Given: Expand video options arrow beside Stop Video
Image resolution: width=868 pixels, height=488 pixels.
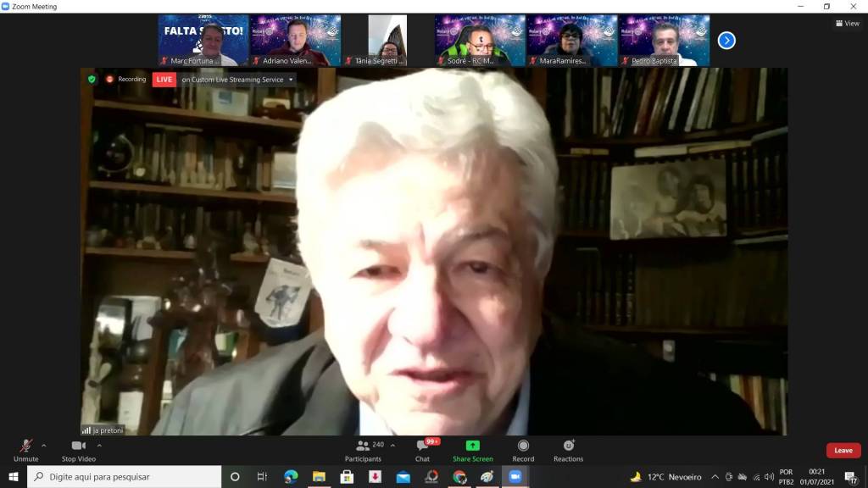Looking at the screenshot, I should coord(99,445).
